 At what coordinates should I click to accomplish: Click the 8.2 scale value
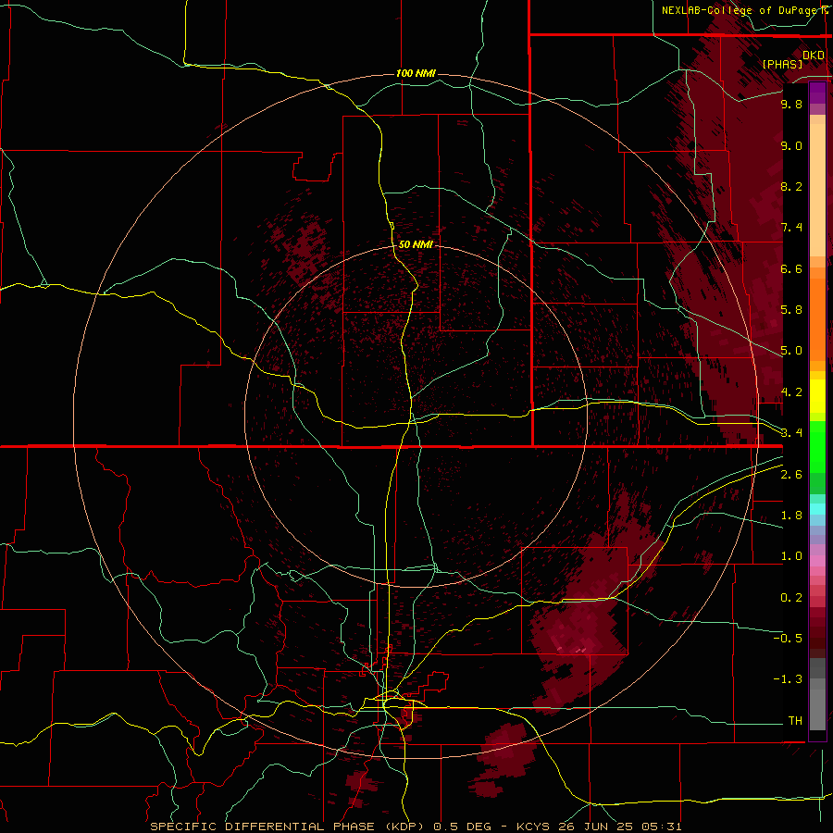(791, 186)
